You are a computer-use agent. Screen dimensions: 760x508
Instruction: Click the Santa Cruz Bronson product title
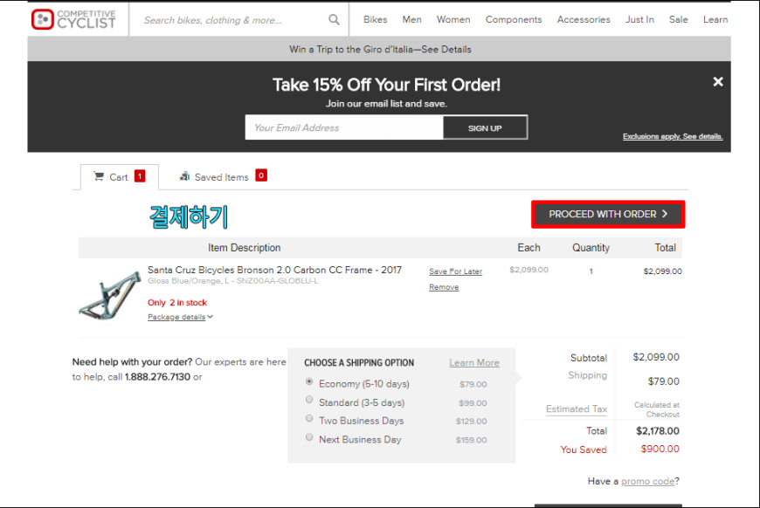pyautogui.click(x=275, y=270)
